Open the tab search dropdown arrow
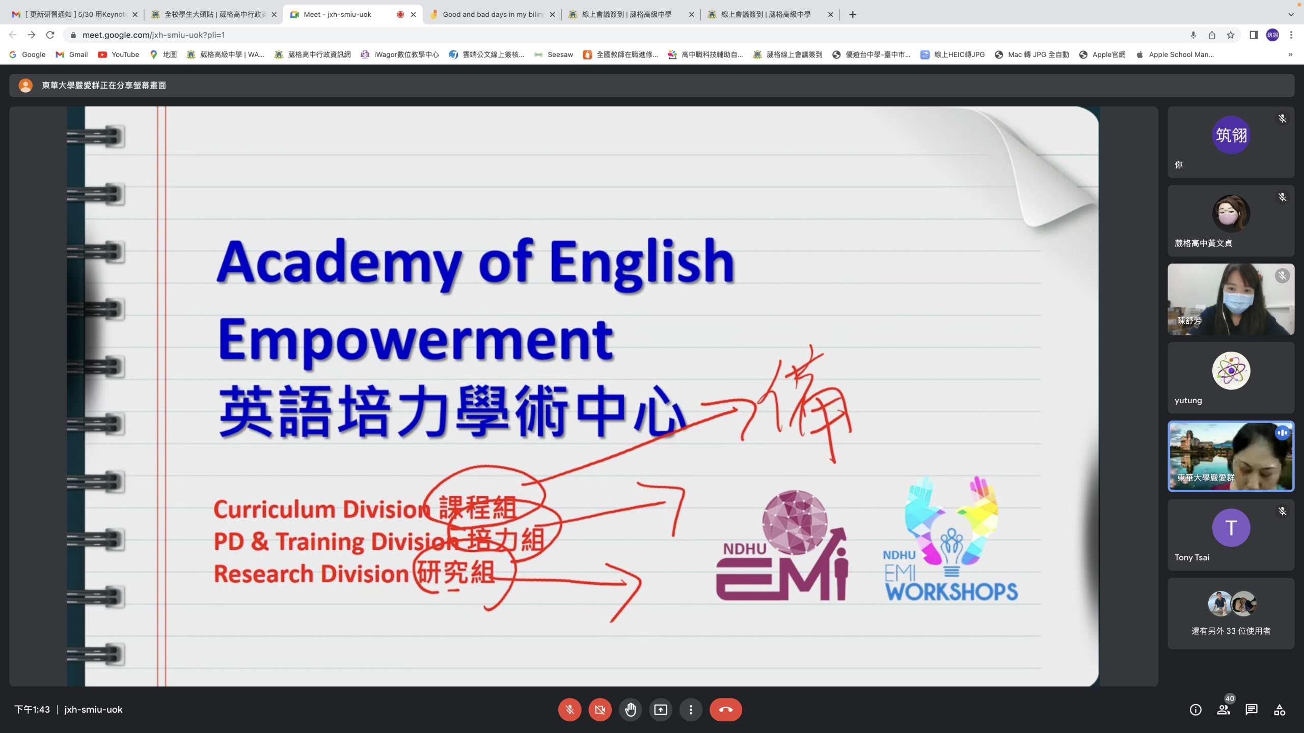The width and height of the screenshot is (1304, 733). pyautogui.click(x=1291, y=14)
